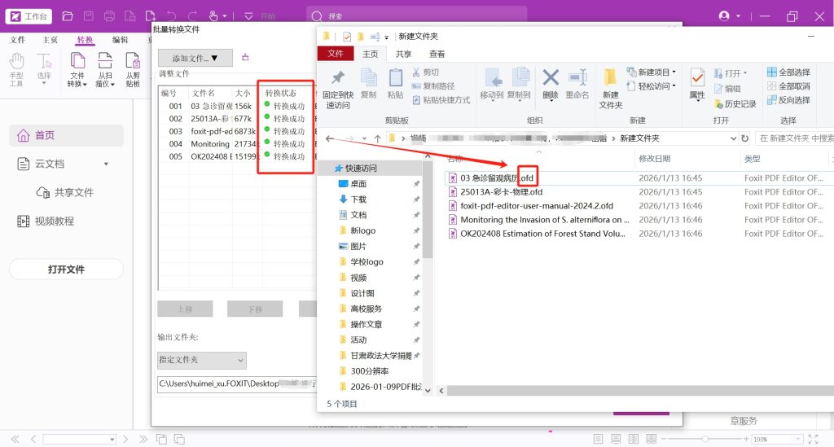834x447 pixels.
Task: Click the red X Delete (删除) icon
Action: coord(551,83)
